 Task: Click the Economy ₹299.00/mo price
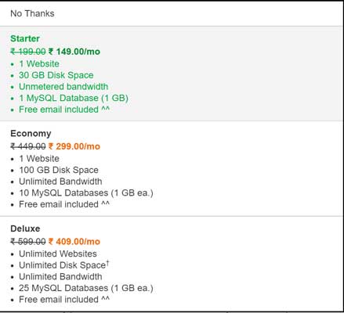[74, 146]
